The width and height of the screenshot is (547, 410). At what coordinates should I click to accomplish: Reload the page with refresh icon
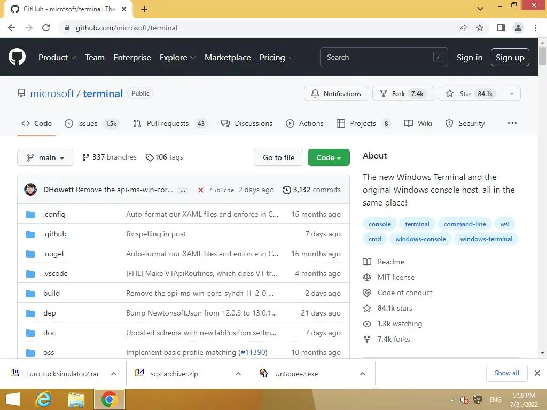[x=46, y=28]
